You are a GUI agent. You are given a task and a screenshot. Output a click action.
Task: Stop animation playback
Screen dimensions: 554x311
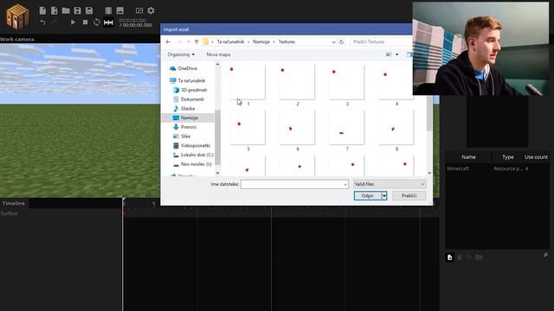point(85,22)
